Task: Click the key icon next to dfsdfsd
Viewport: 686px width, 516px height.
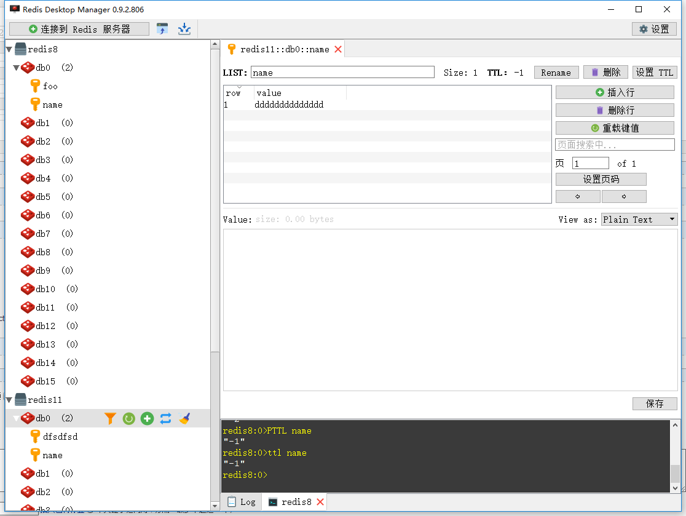Action: (x=36, y=436)
